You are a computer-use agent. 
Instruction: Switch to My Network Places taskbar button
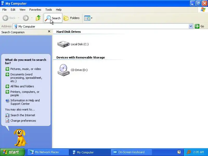48,152
